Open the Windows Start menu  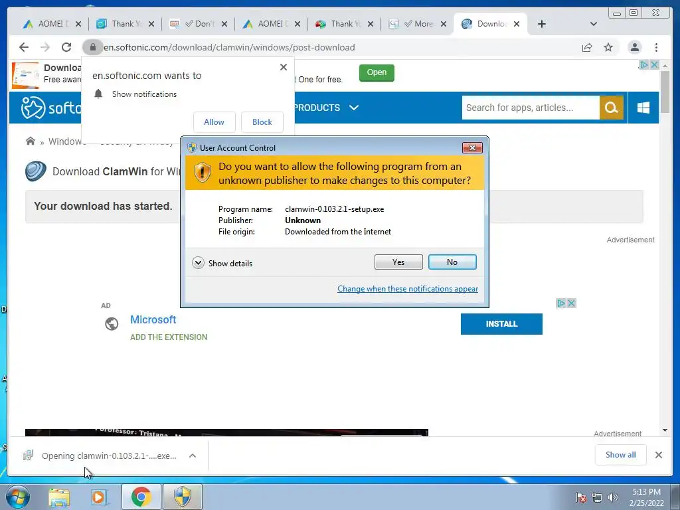pyautogui.click(x=17, y=497)
